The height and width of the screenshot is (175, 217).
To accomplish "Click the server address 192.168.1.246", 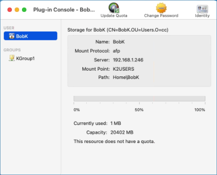I will [x=128, y=60].
